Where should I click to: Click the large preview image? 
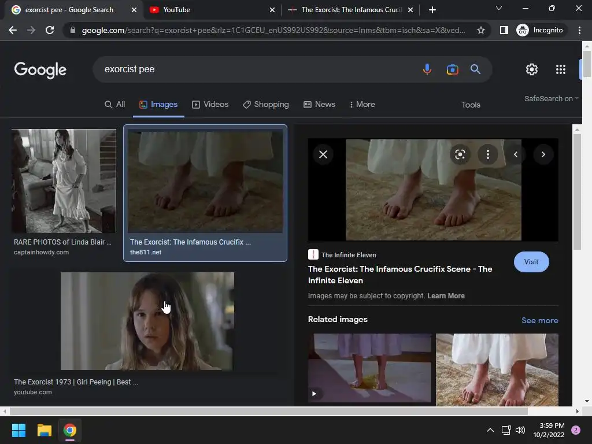click(434, 190)
